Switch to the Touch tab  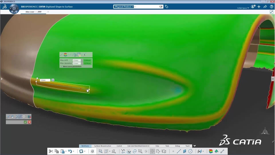(187, 146)
